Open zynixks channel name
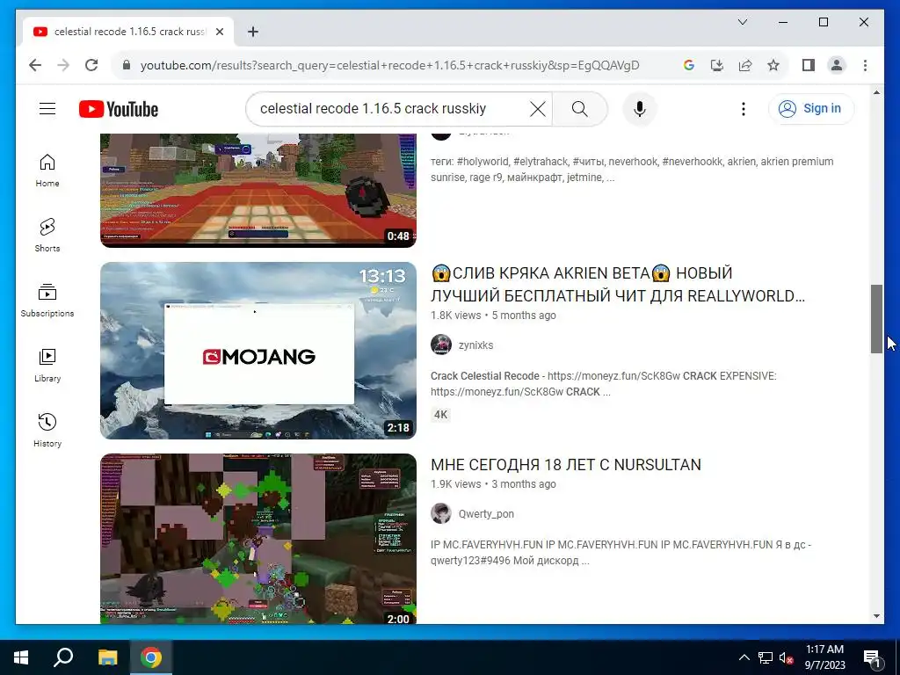Image resolution: width=900 pixels, height=675 pixels. 475,345
